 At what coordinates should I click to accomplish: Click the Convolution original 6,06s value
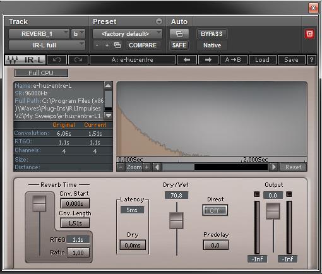[x=64, y=133]
